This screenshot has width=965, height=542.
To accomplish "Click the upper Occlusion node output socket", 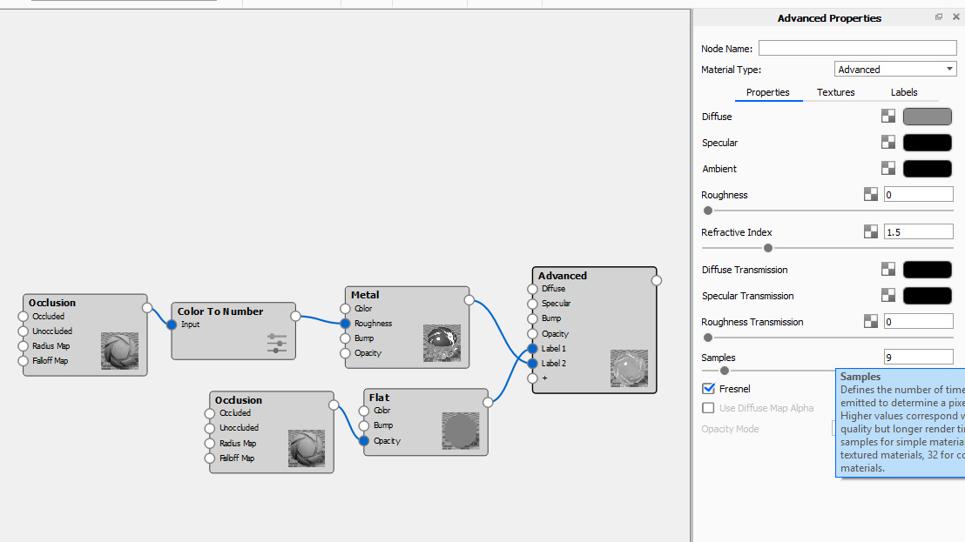I will 147,307.
